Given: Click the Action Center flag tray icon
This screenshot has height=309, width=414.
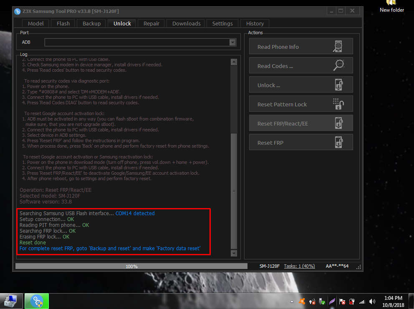Looking at the screenshot, I should 342,301.
